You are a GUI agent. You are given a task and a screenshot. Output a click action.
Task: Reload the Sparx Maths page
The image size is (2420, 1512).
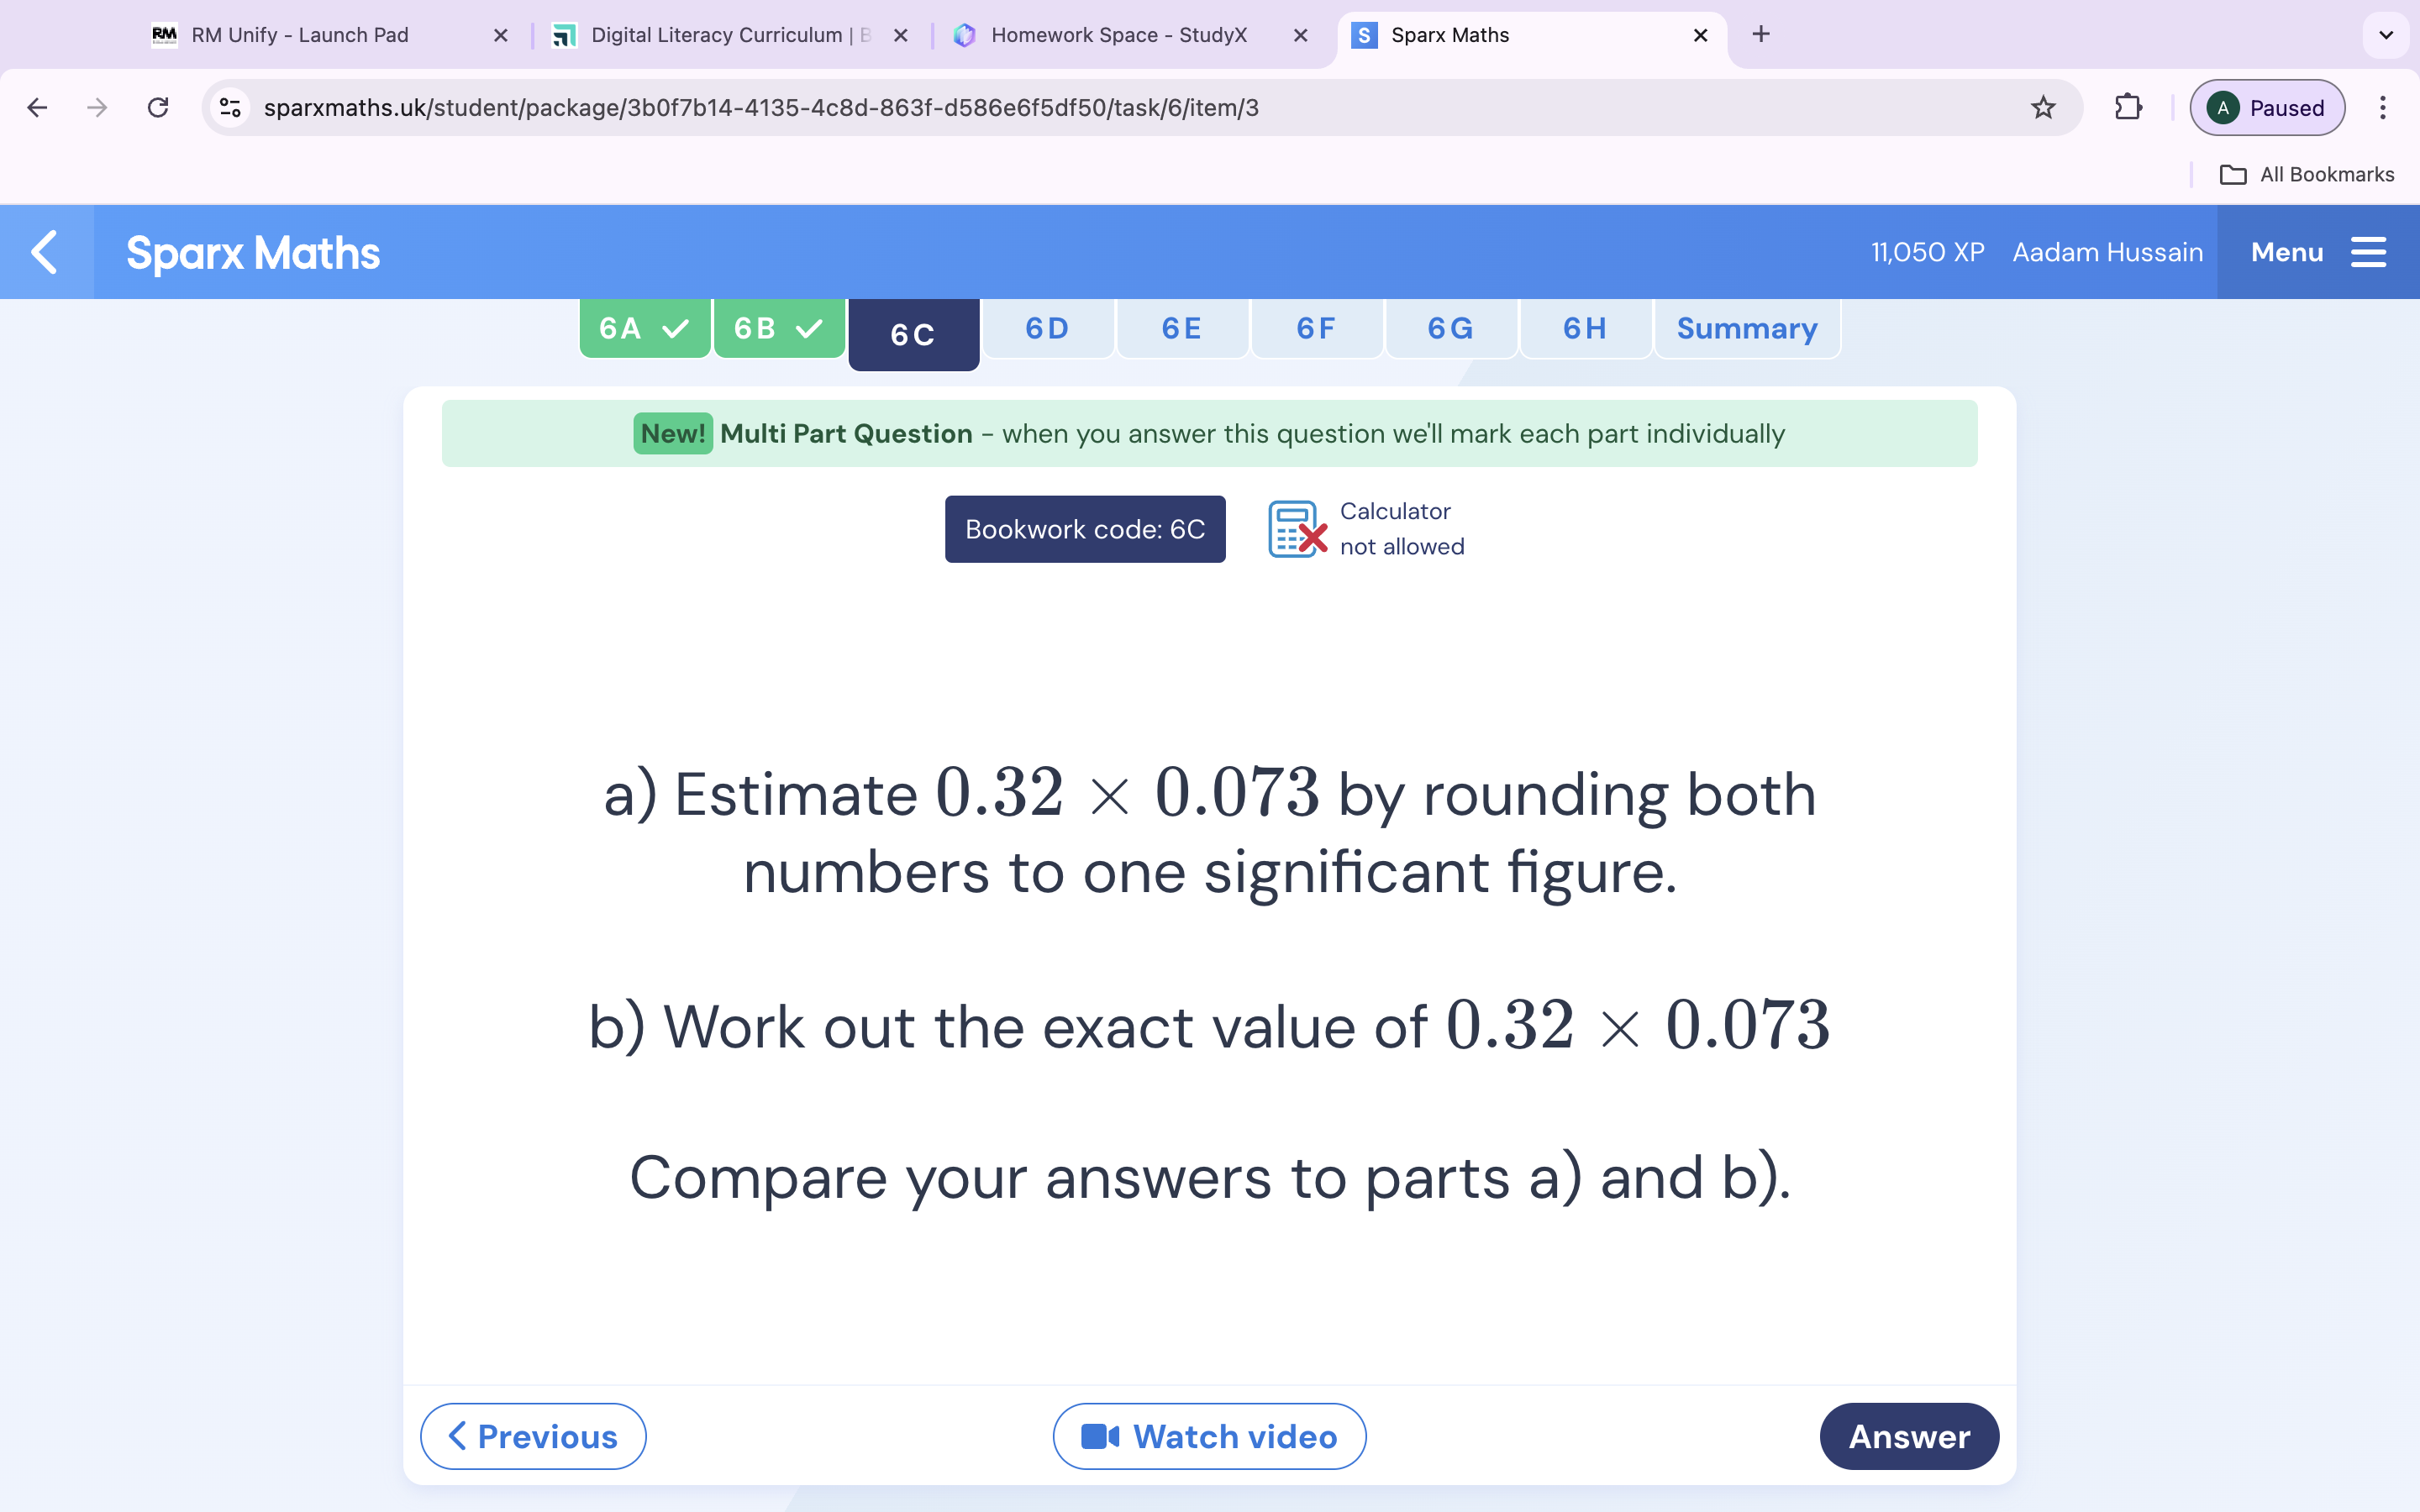tap(158, 107)
